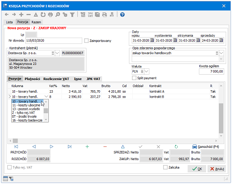Image resolution: width=232 pixels, height=184 pixels.
Task: Cancel with the Anuluj button
Action: 217,169
